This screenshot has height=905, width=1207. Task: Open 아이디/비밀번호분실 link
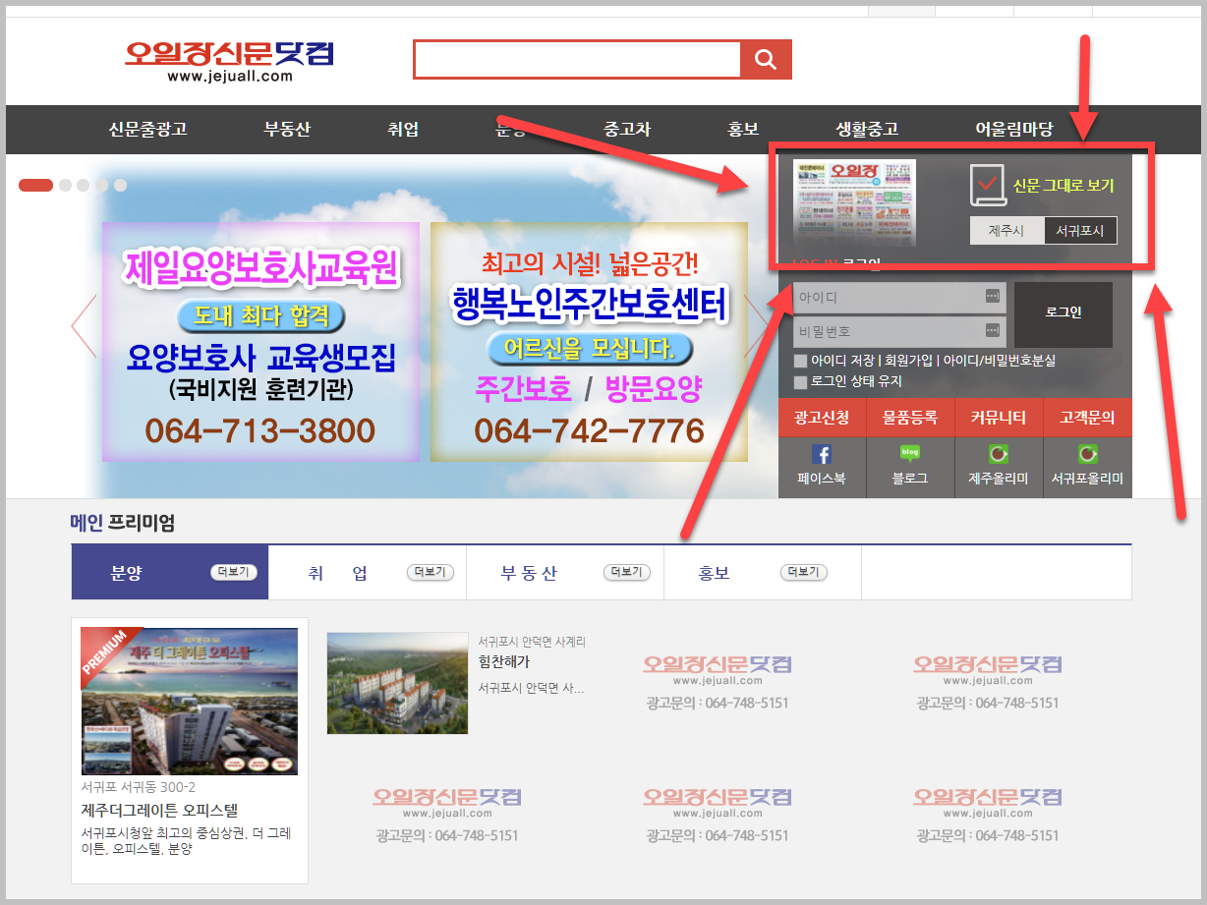(x=1000, y=361)
